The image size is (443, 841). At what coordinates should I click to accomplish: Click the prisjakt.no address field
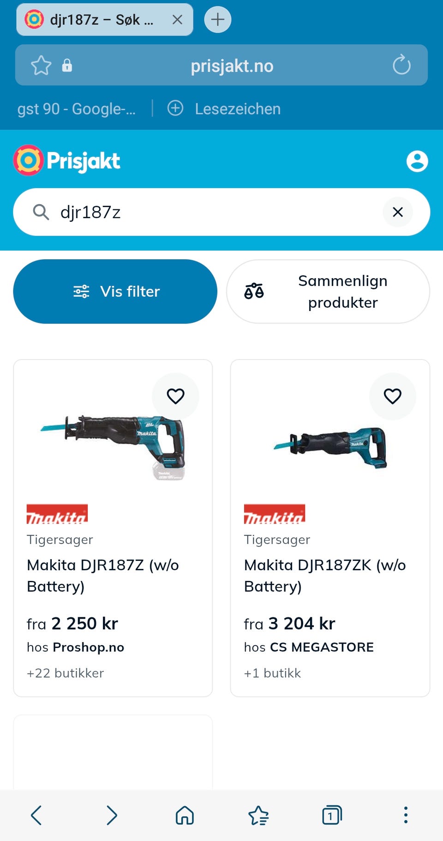click(x=232, y=66)
